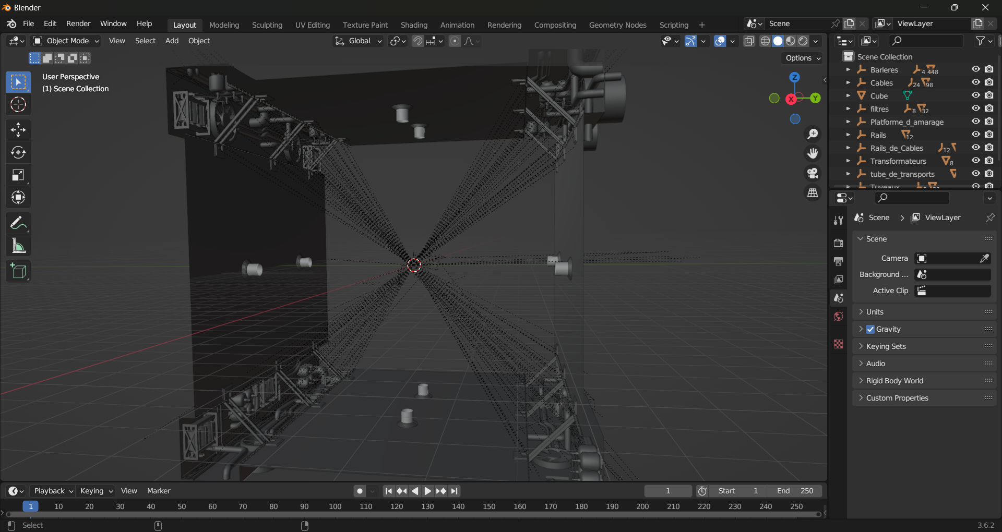Screen dimensions: 1002x532
Task: Select the Move tool in the toolbar
Action: [18, 130]
